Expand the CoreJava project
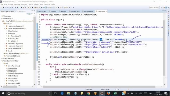Screen dimensions: 170x96 tap(2, 16)
